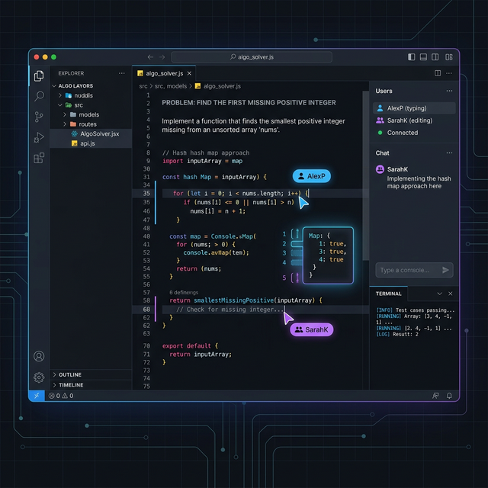This screenshot has height=488, width=488.
Task: Toggle bottom panel layout icon
Action: pos(423,57)
